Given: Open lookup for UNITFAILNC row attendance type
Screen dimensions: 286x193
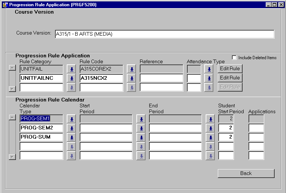Looking at the screenshot, I should (x=209, y=78).
